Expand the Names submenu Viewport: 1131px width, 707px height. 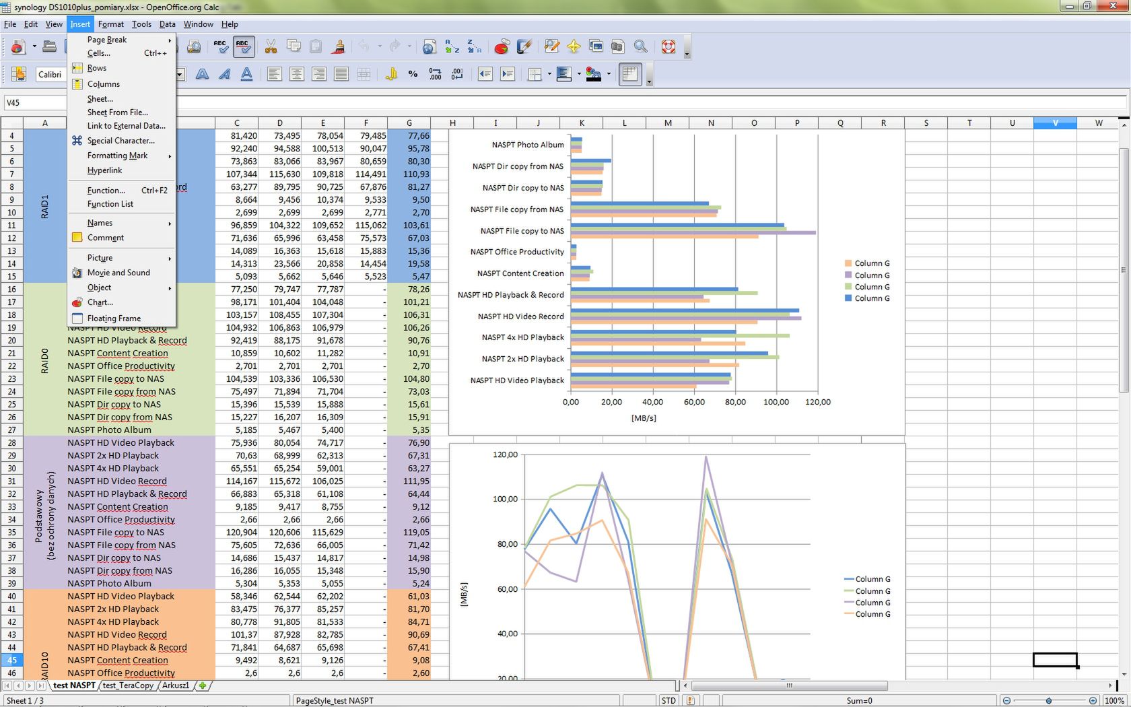[122, 223]
